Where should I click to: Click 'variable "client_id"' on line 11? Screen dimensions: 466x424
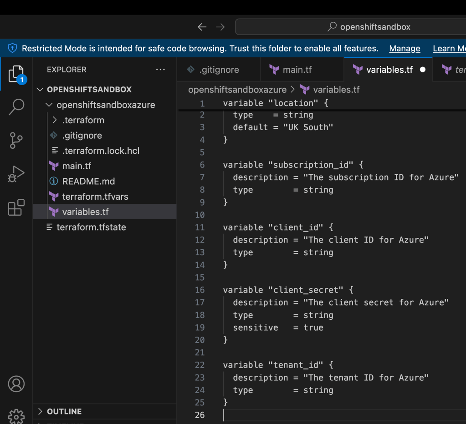(273, 227)
